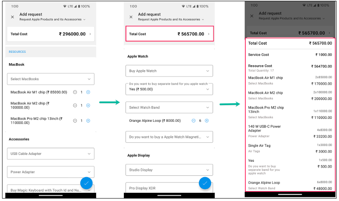Expand the USB Cable Adapter dropdown
Viewport: 339px width, 201px height.
coord(51,154)
